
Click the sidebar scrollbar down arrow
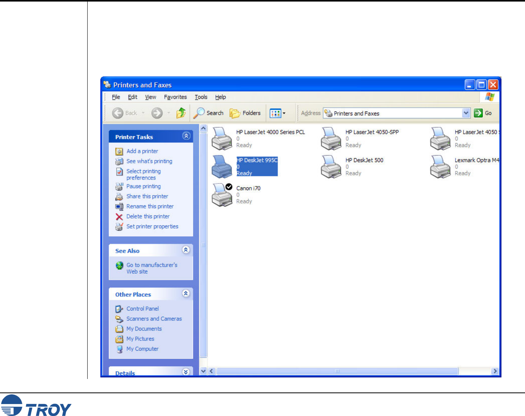click(x=203, y=371)
